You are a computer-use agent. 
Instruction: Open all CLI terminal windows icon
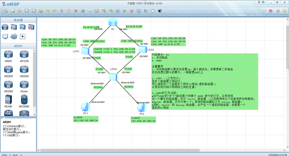click(160, 11)
